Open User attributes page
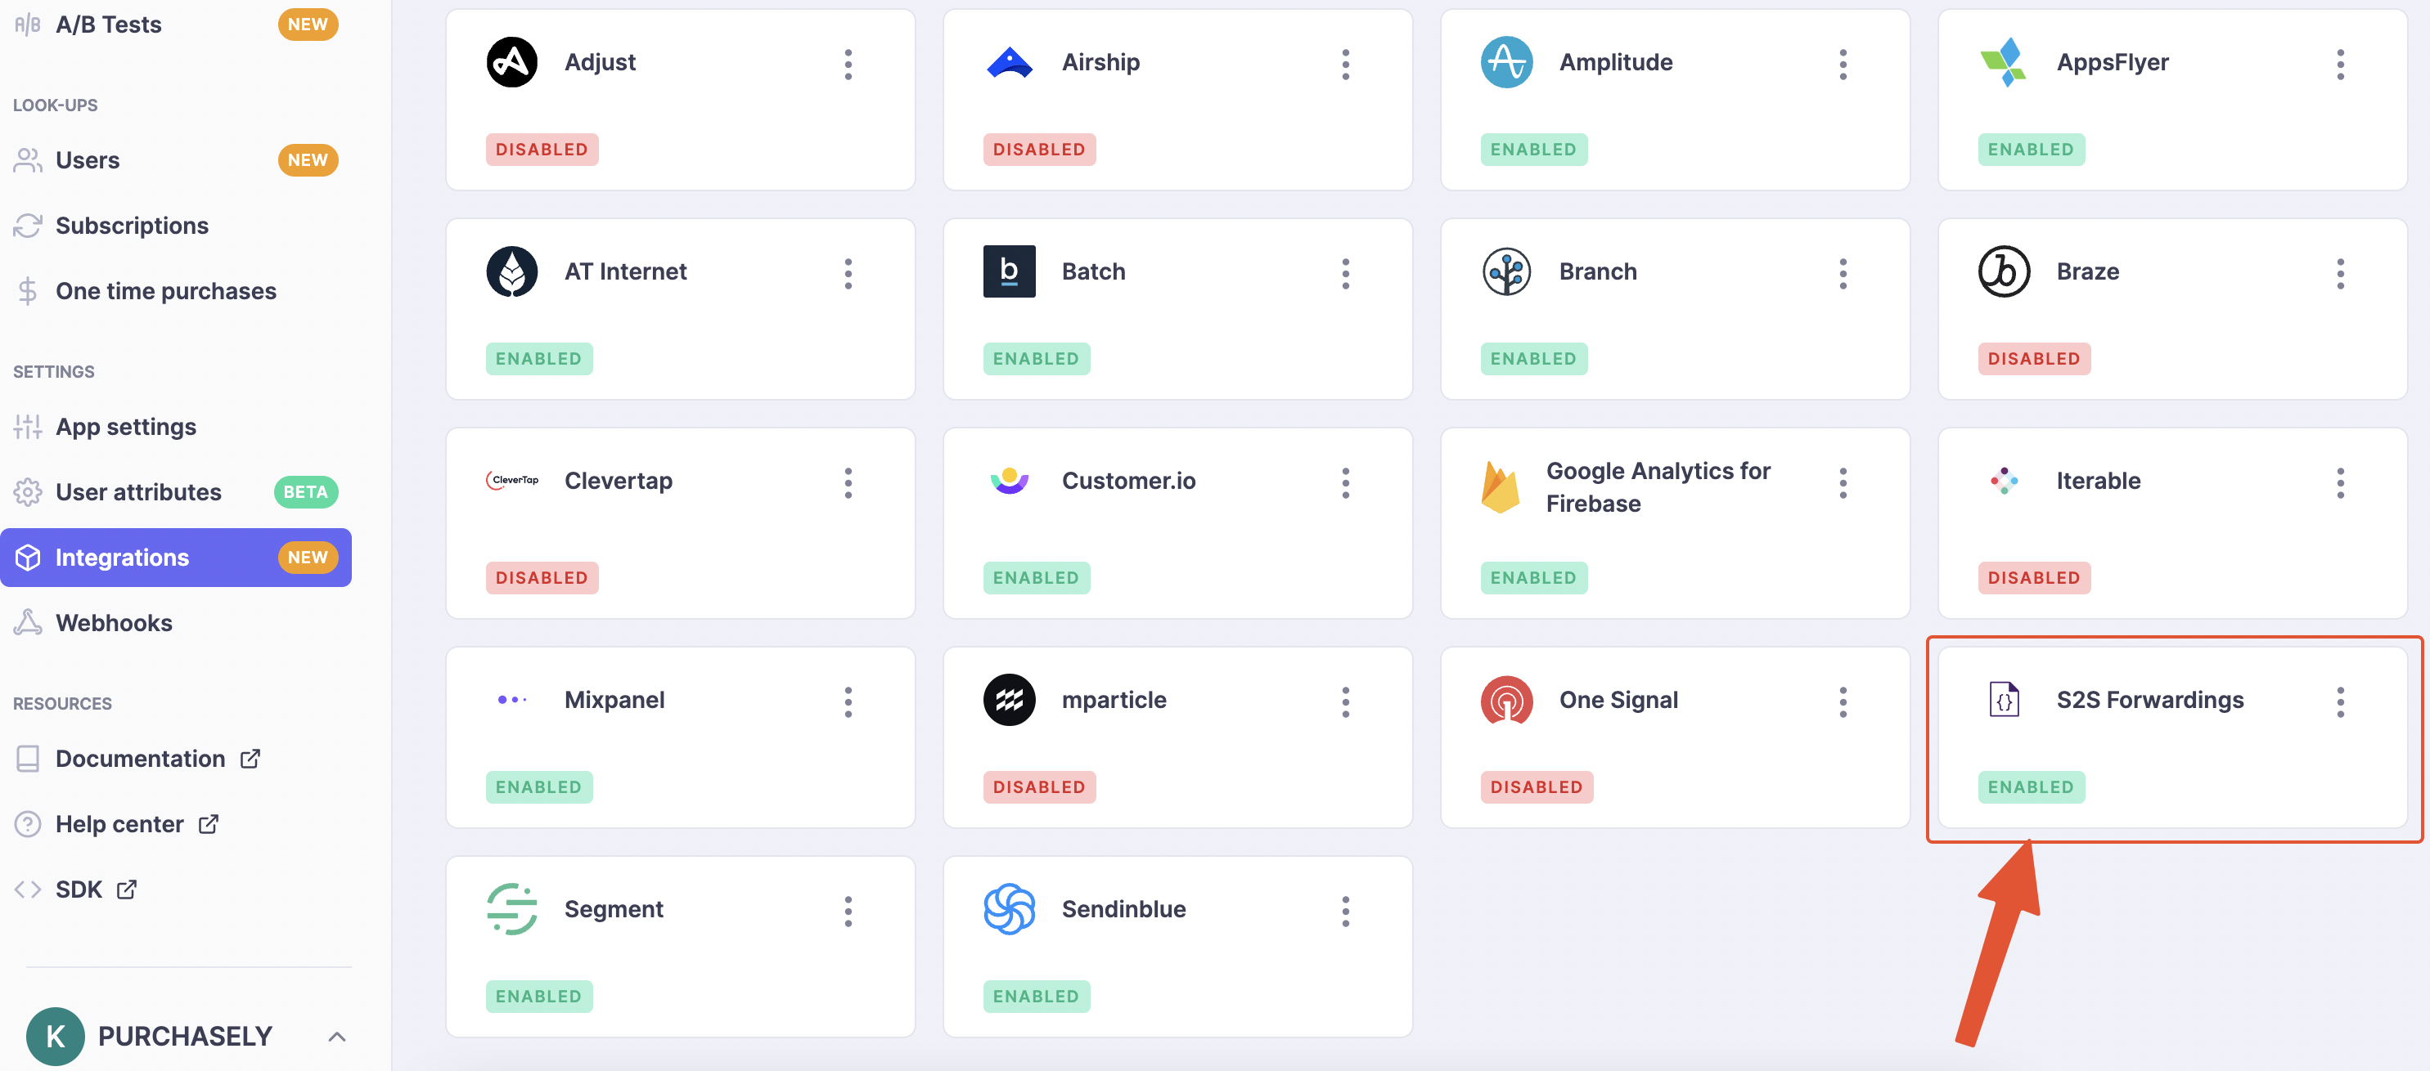2430x1071 pixels. pos(175,492)
